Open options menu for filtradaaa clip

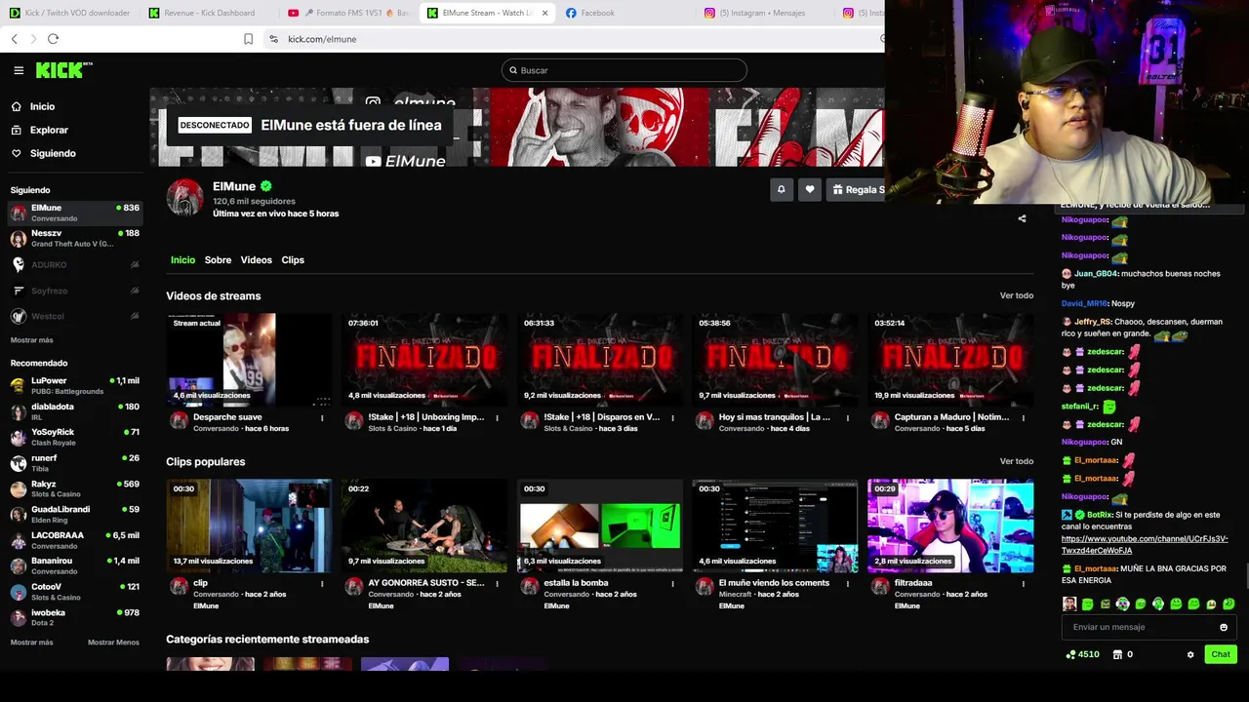point(1024,584)
